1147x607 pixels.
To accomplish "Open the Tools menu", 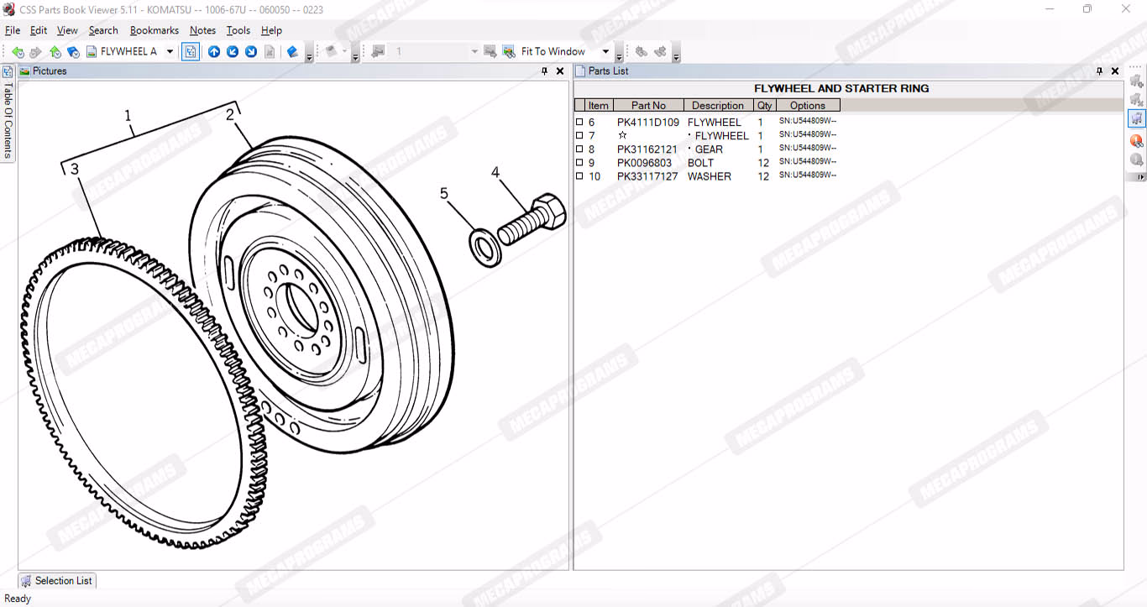I will (x=238, y=30).
